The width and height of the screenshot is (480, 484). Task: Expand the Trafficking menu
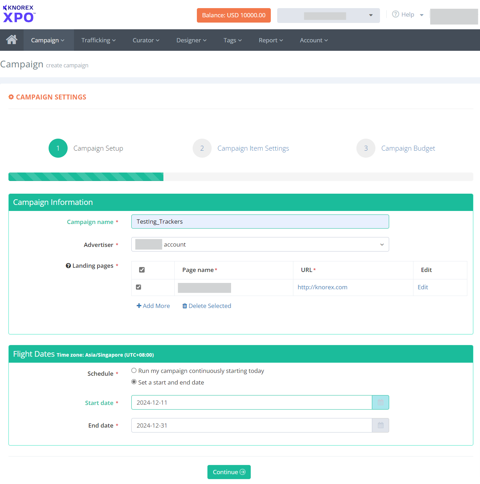(x=98, y=40)
